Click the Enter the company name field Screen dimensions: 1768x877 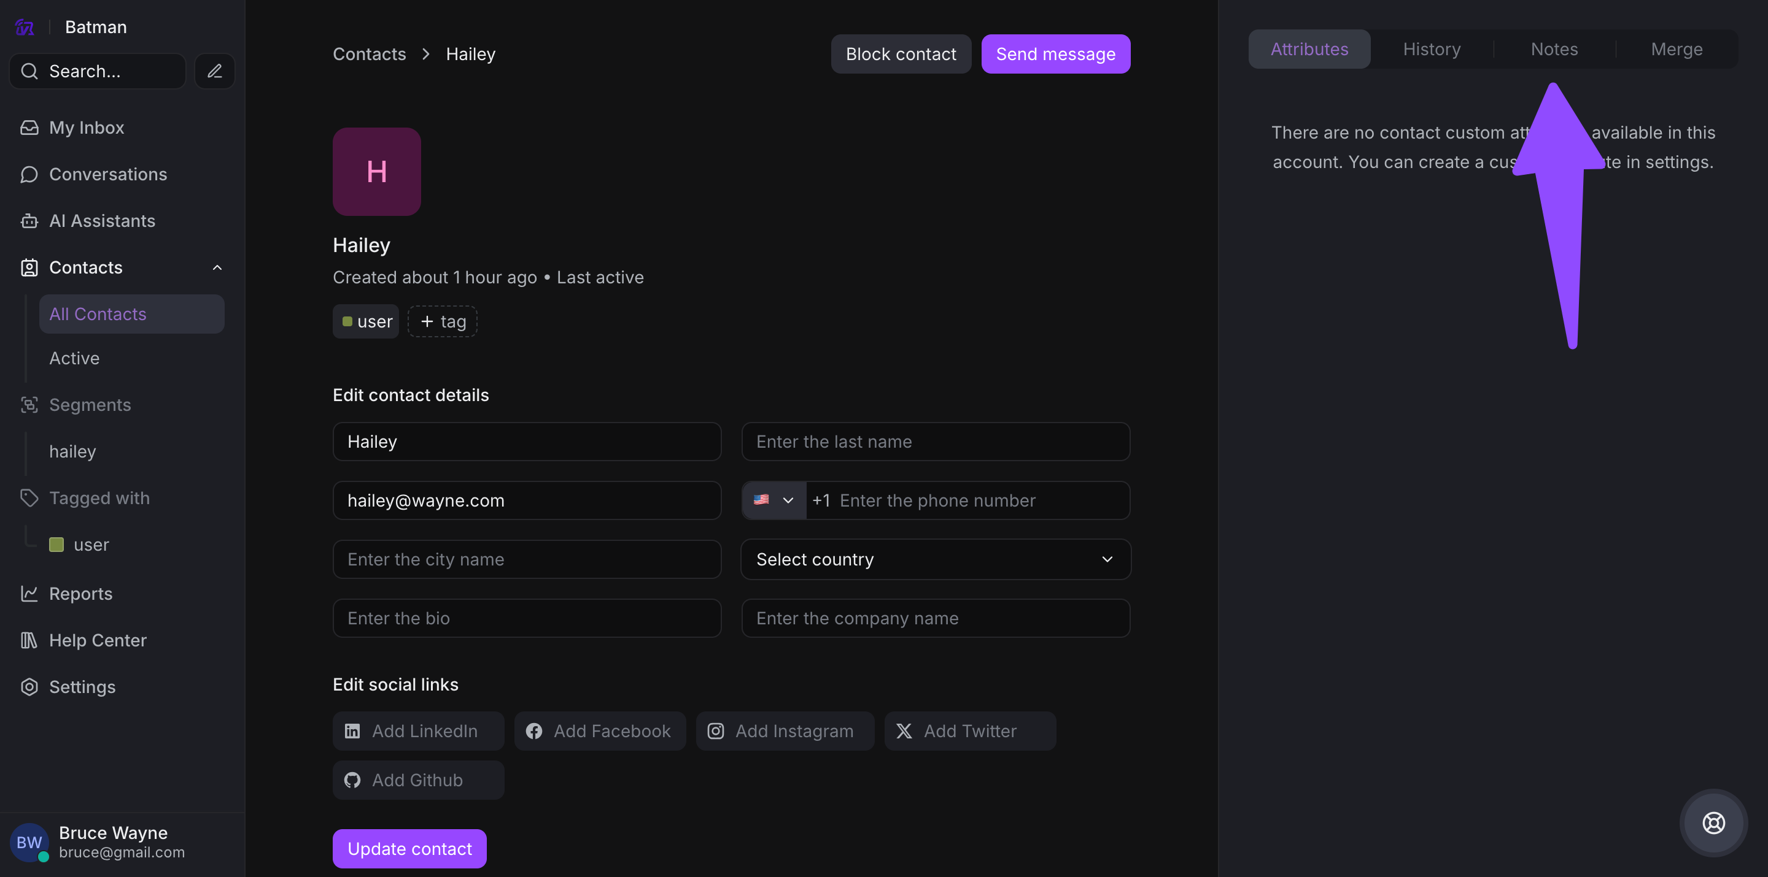[x=935, y=618]
